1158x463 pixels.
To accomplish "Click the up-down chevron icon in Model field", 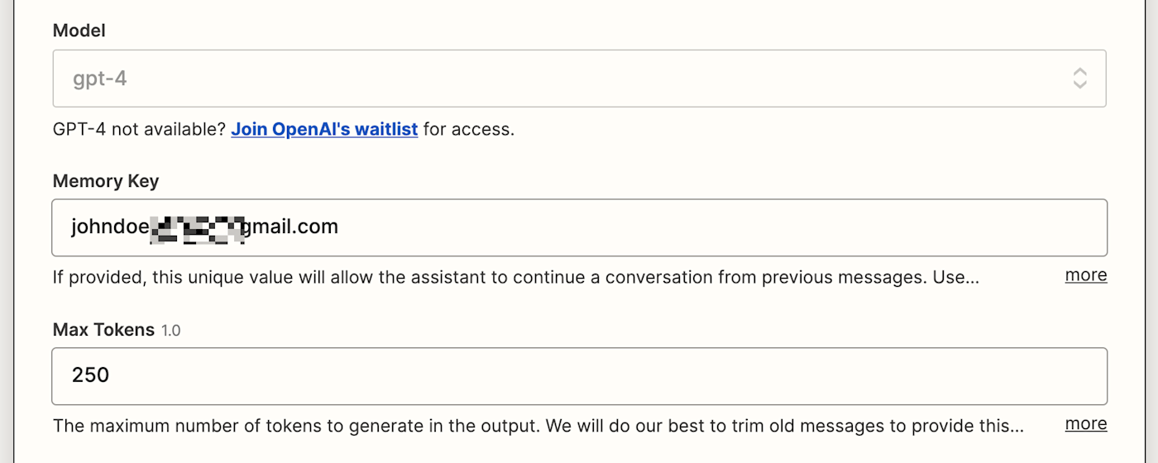I will tap(1079, 79).
